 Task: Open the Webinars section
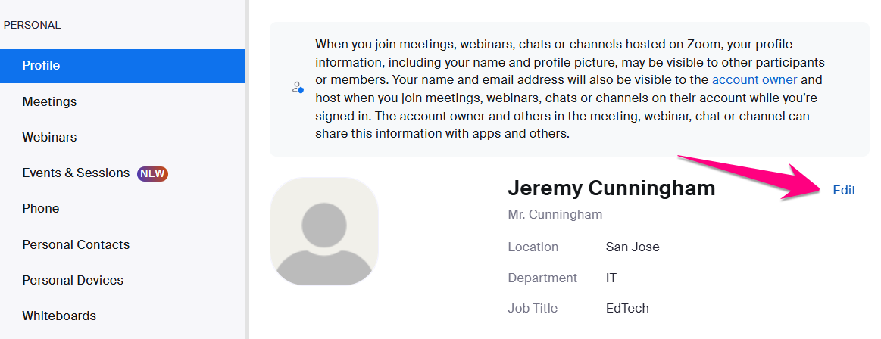122,138
